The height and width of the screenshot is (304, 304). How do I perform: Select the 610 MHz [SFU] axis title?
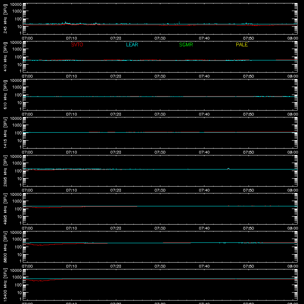5,95
